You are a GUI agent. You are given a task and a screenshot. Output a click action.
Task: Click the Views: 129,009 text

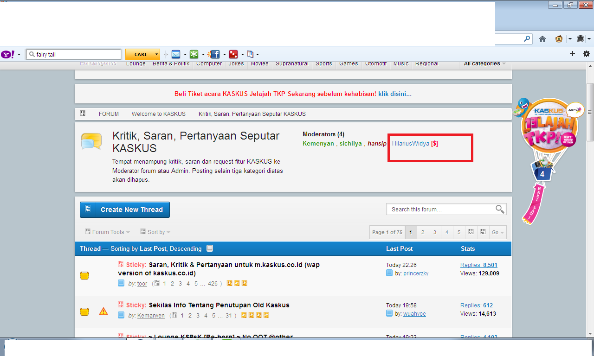[480, 273]
